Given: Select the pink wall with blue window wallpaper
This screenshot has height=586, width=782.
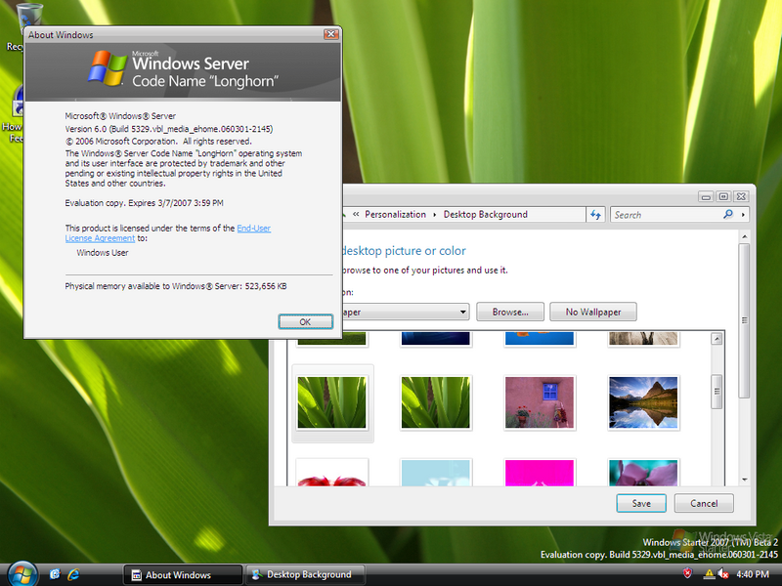Looking at the screenshot, I should (540, 402).
